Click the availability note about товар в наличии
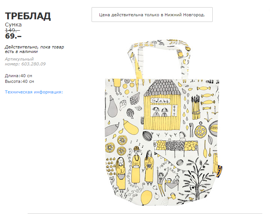This screenshot has height=216, width=277. [34, 49]
